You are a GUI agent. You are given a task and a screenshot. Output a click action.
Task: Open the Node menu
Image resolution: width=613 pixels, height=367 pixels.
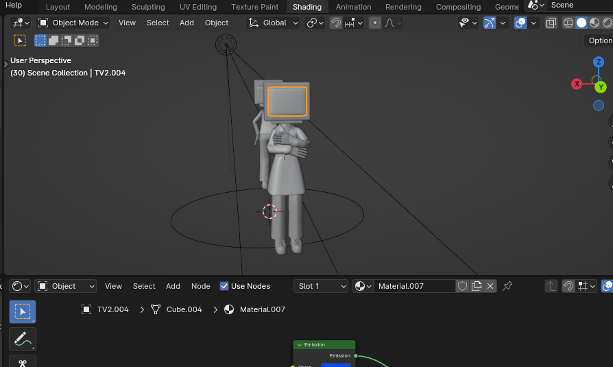[x=200, y=286]
